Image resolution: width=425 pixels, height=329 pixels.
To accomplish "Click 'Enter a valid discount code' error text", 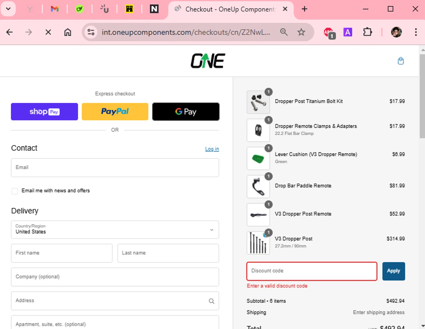I will [277, 286].
